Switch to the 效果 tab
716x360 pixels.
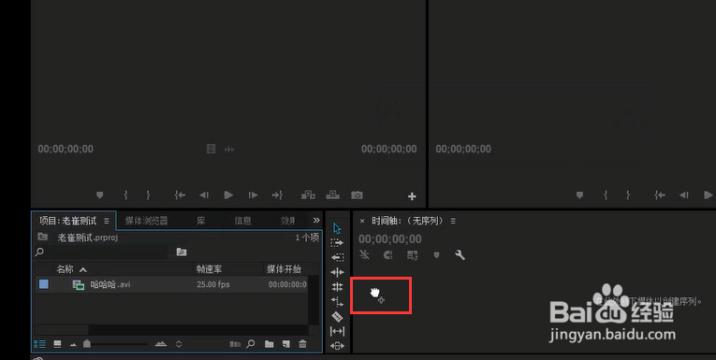click(287, 221)
